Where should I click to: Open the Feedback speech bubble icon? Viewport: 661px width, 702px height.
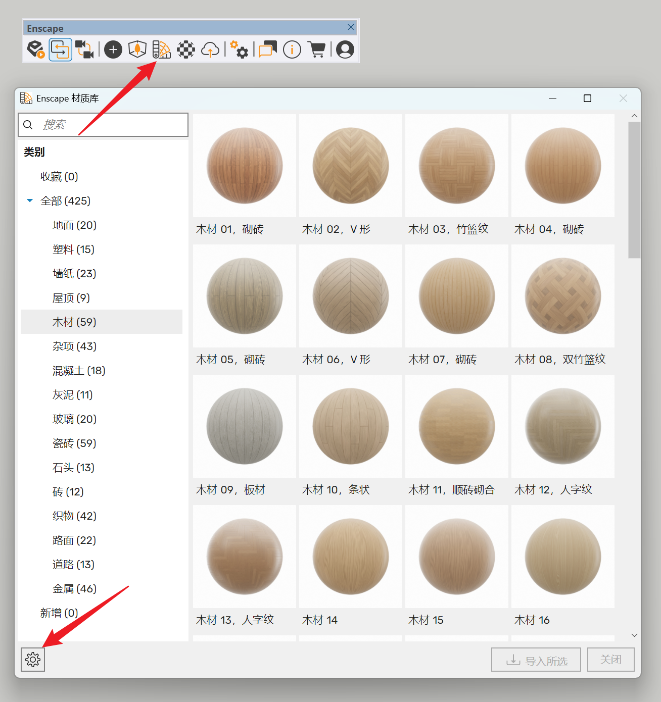[267, 49]
